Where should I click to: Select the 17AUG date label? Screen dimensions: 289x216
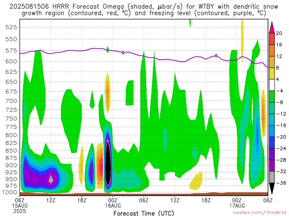(x=237, y=206)
